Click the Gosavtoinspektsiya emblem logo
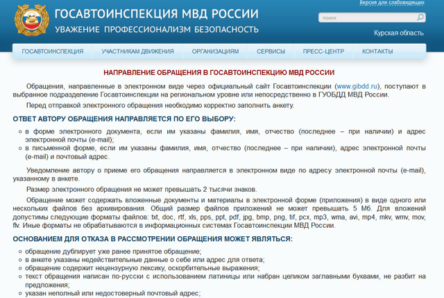 pyautogui.click(x=32, y=20)
